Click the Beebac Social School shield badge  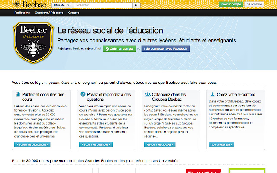click(x=33, y=43)
